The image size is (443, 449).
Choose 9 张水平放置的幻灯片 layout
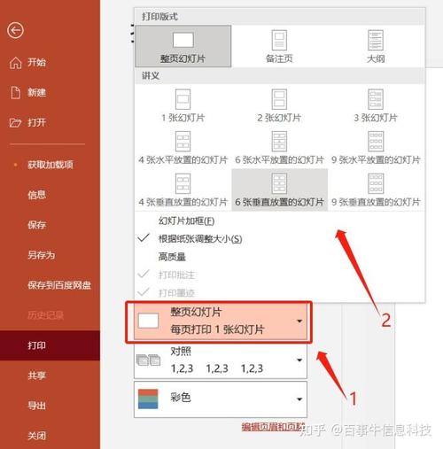tap(376, 148)
